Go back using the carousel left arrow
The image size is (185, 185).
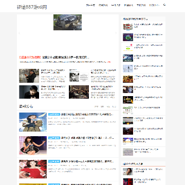(19, 33)
